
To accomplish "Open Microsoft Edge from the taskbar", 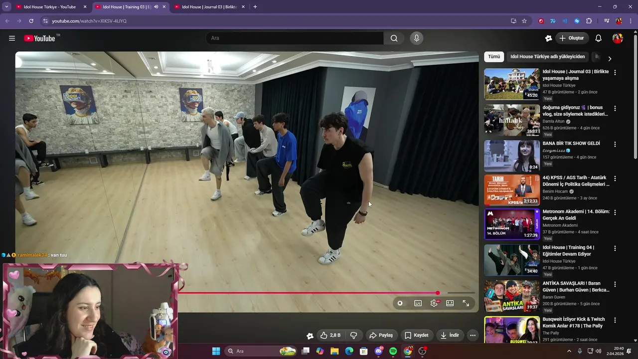I will pyautogui.click(x=349, y=351).
